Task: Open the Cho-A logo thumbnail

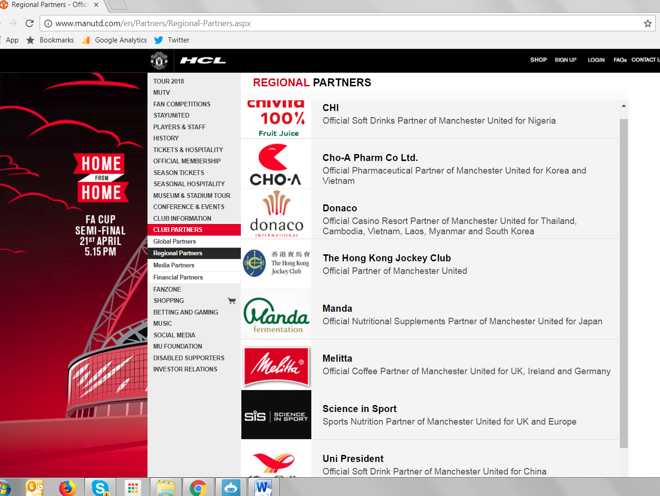Action: coord(276,164)
